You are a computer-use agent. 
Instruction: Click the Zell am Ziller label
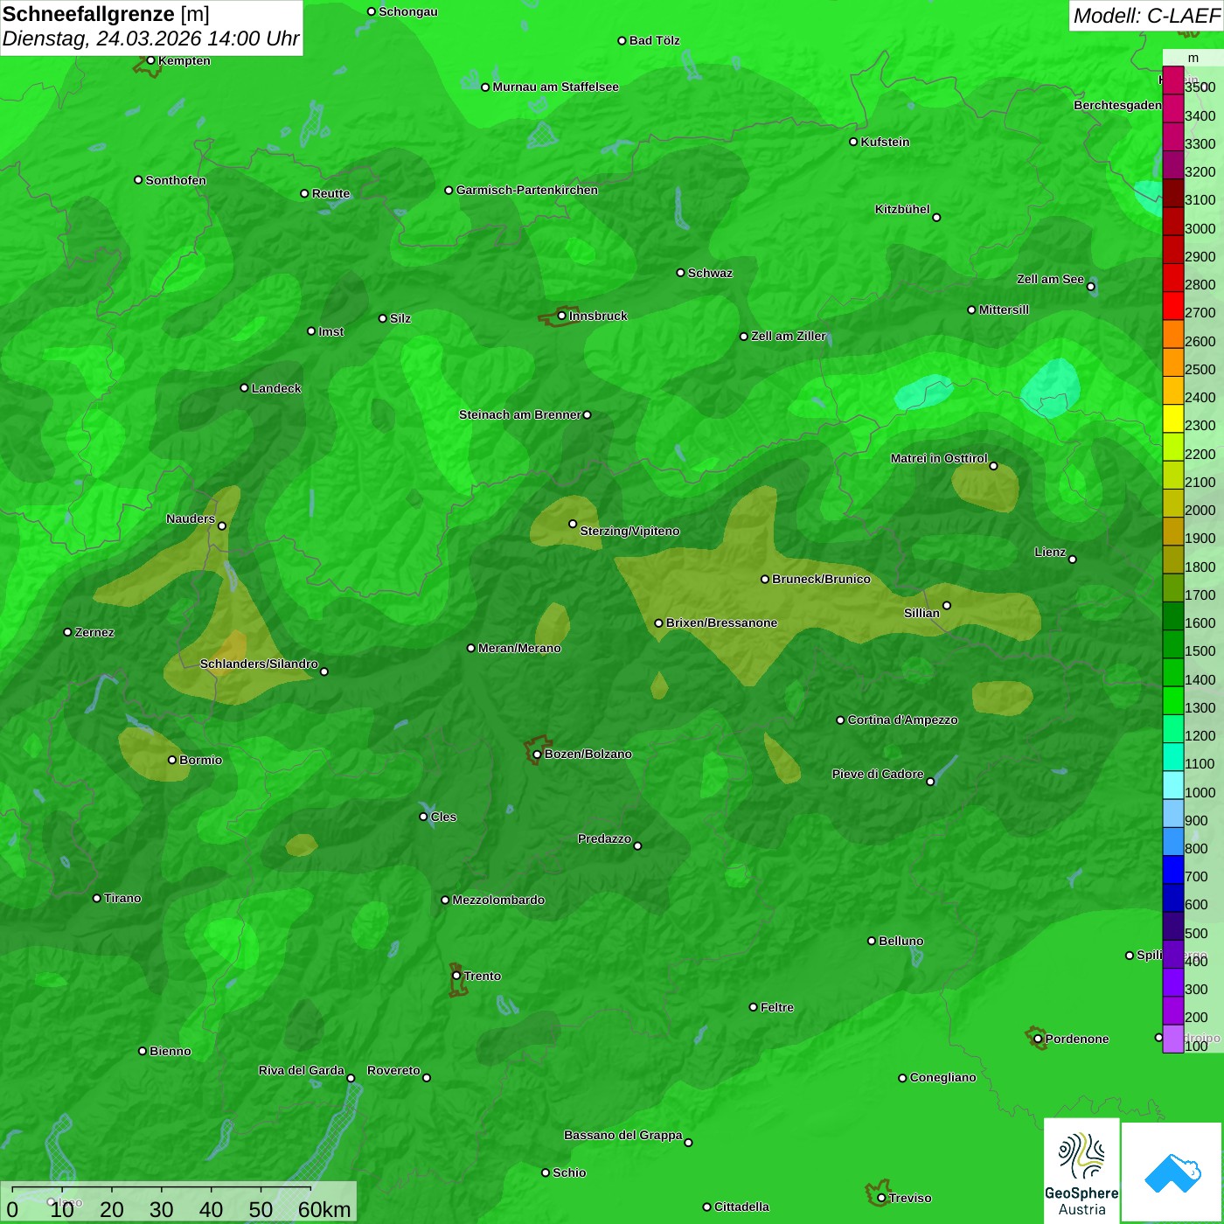(x=789, y=336)
